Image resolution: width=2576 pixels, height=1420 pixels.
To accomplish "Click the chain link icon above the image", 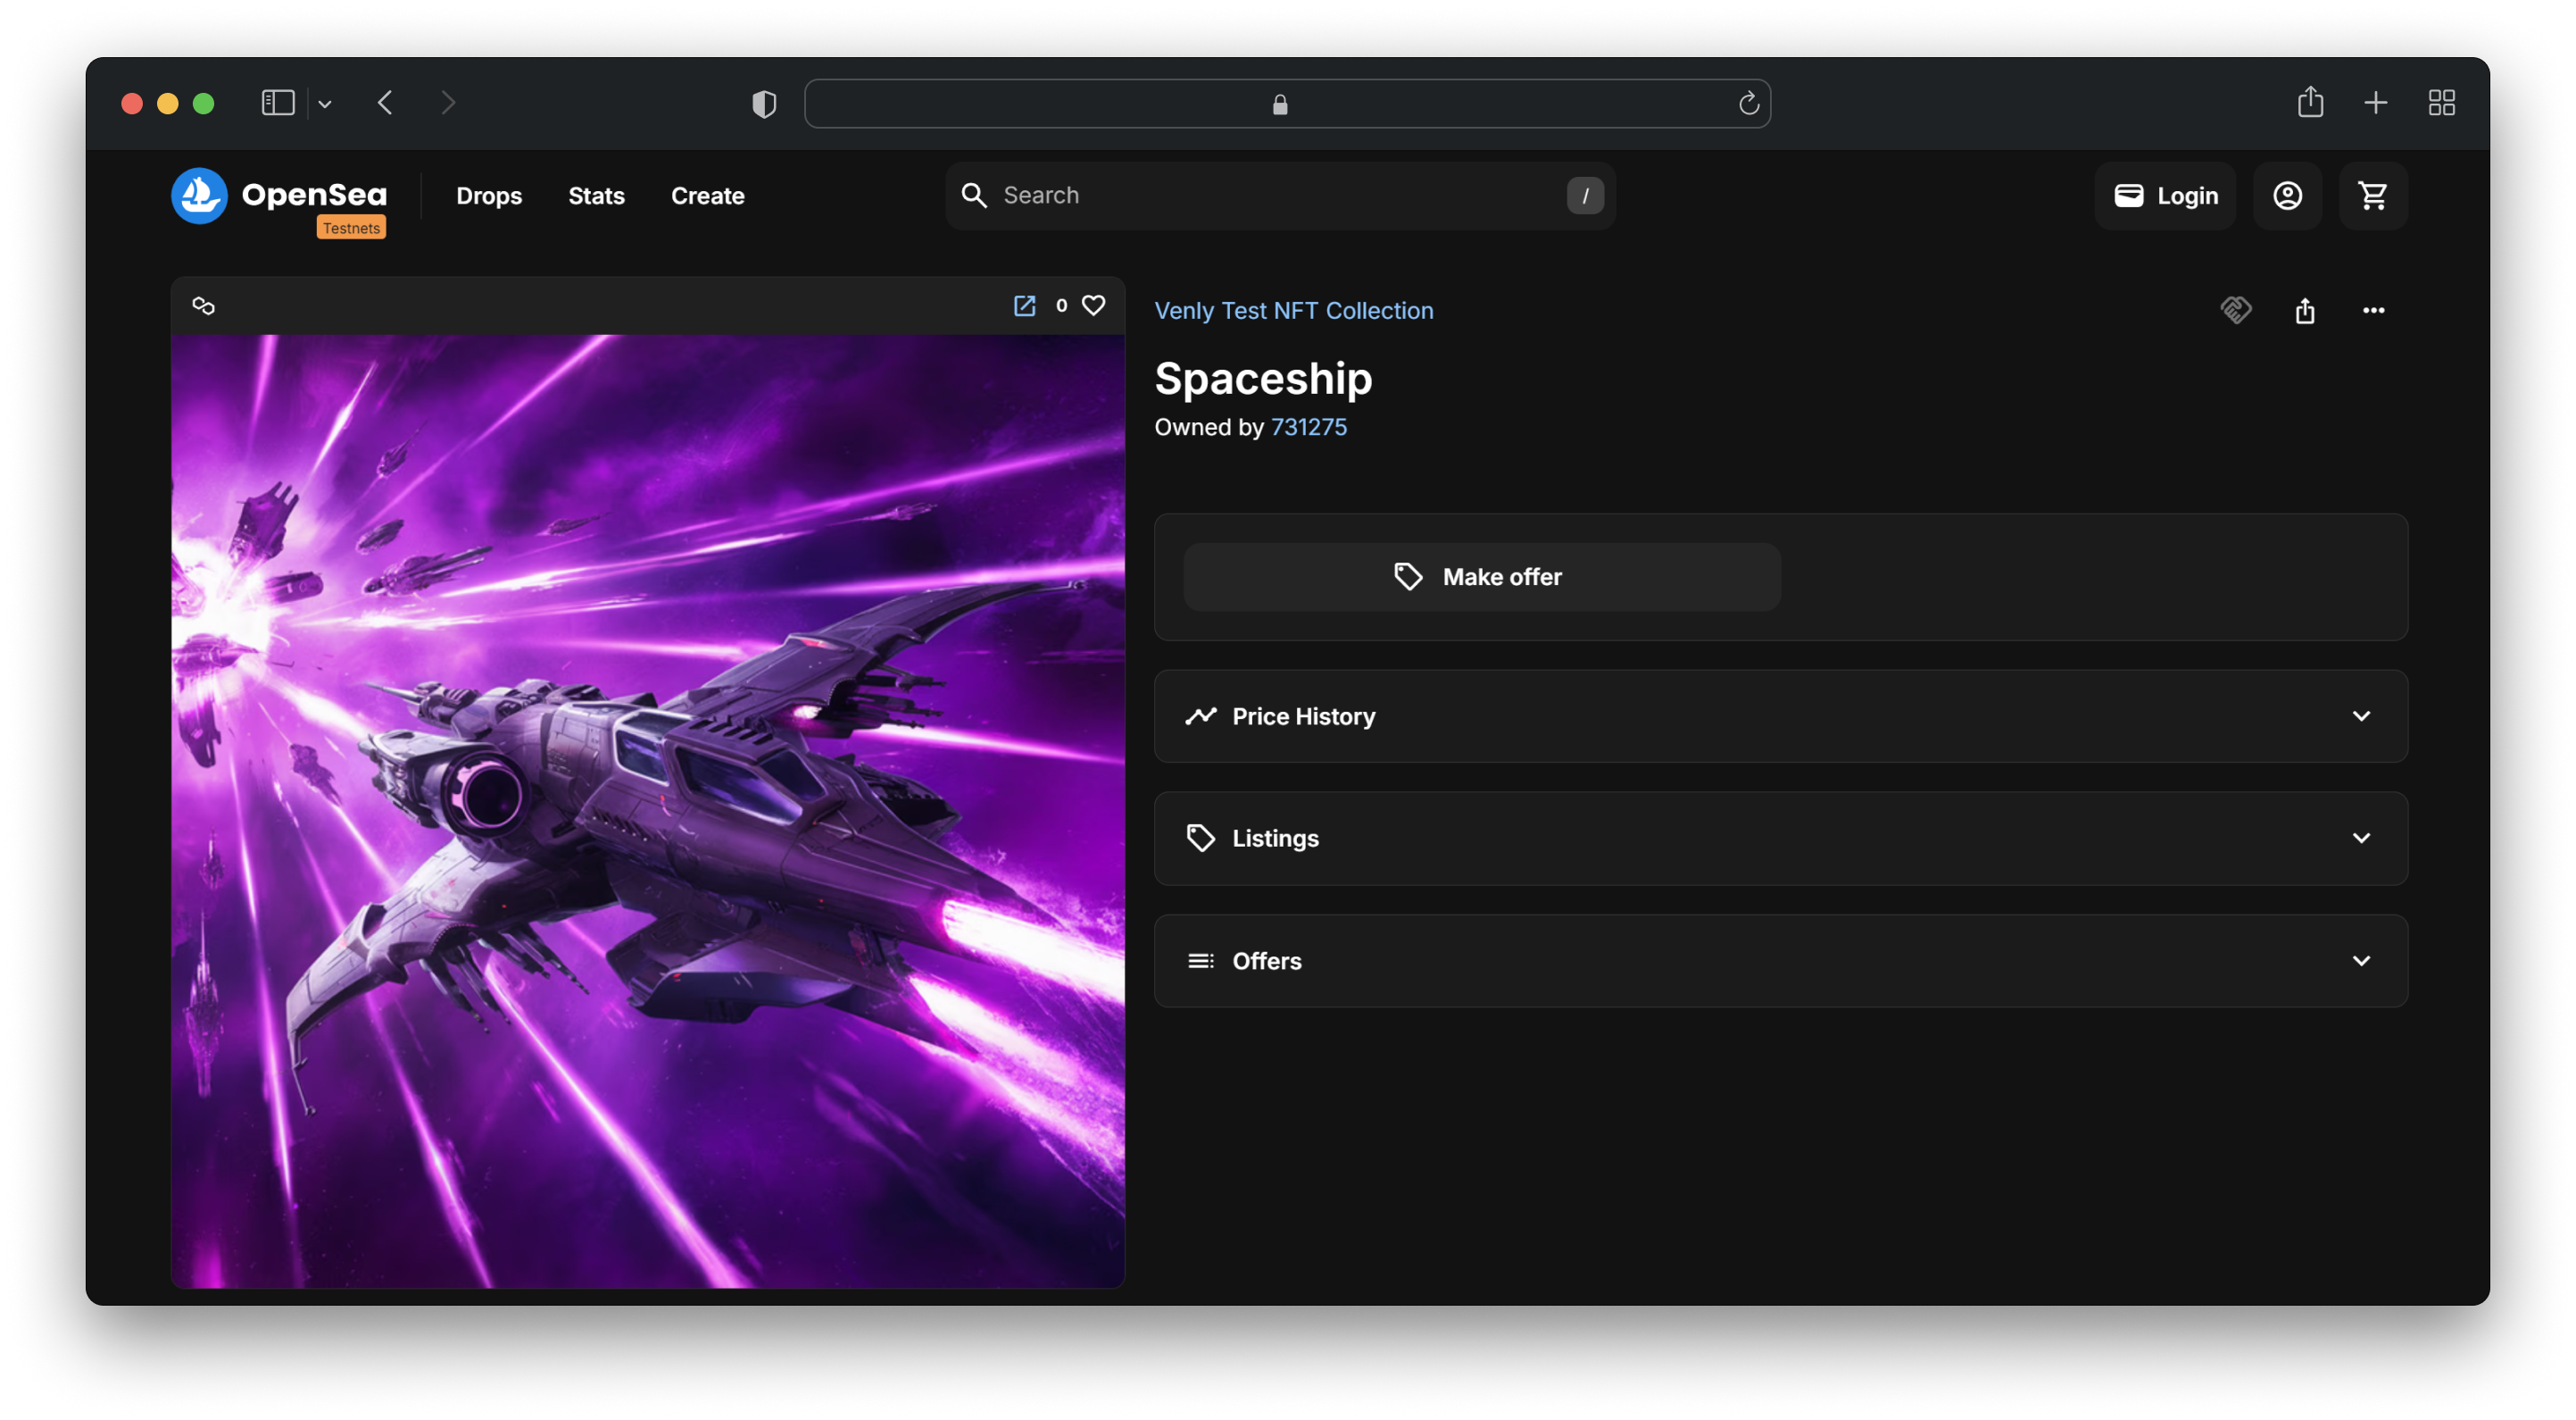I will (x=203, y=305).
